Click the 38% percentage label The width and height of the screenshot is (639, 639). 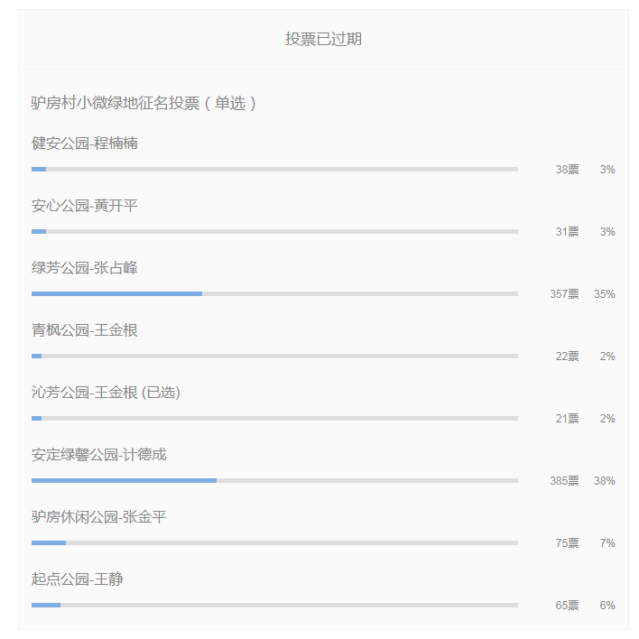(605, 481)
